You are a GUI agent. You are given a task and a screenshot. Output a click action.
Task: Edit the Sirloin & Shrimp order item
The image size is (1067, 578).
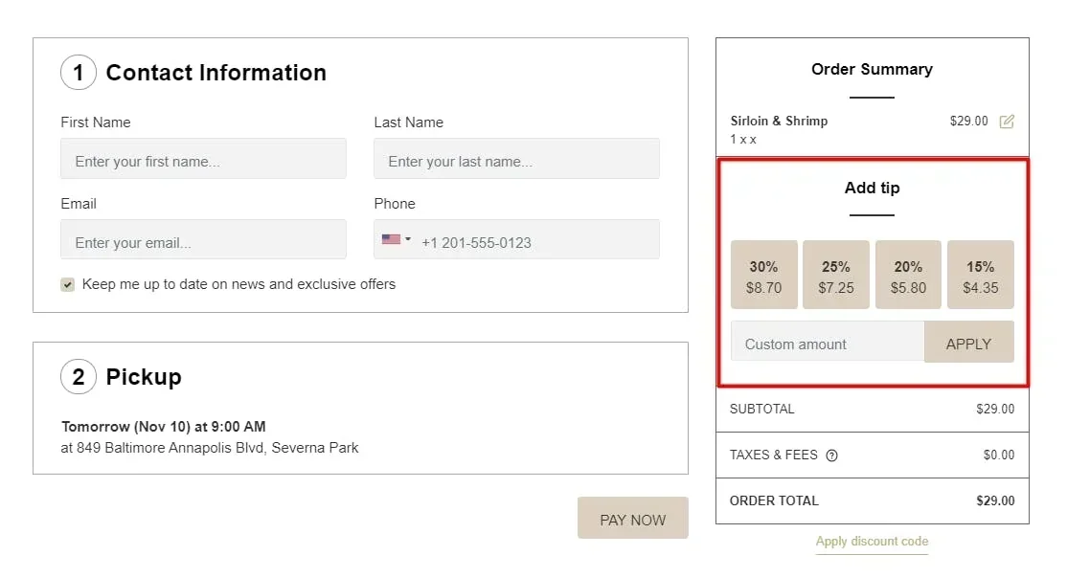[x=1007, y=122]
